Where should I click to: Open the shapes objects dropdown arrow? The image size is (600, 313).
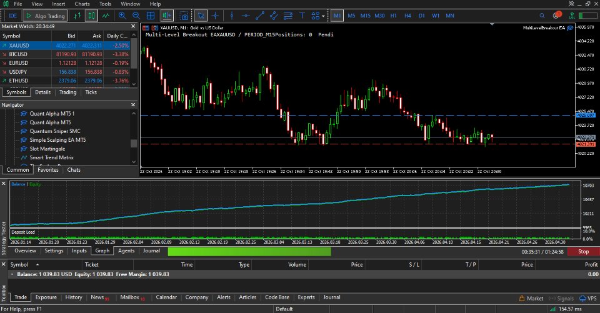click(x=323, y=16)
